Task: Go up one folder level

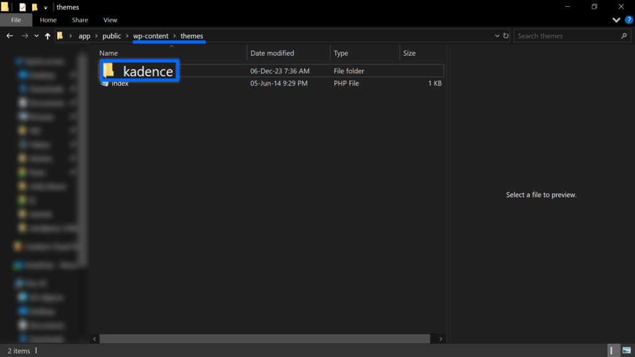Action: tap(47, 36)
